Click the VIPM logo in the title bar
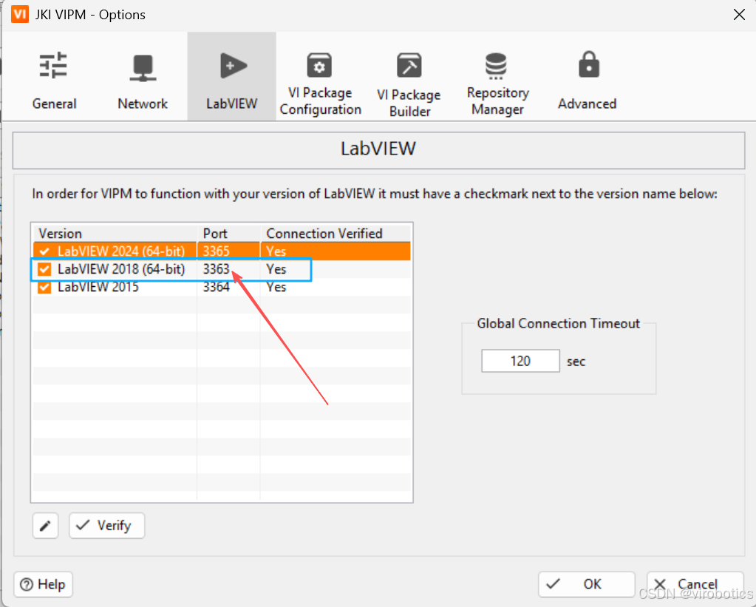 19,14
